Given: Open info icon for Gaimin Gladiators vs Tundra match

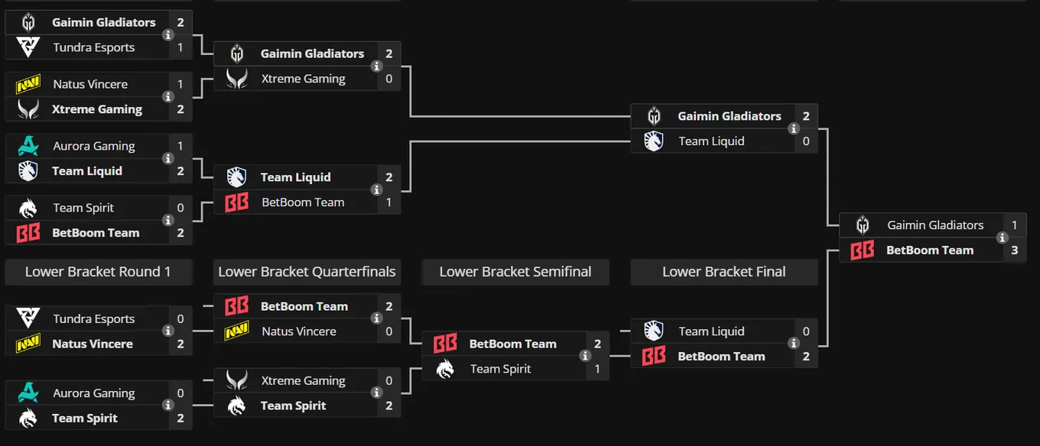Looking at the screenshot, I should point(168,34).
